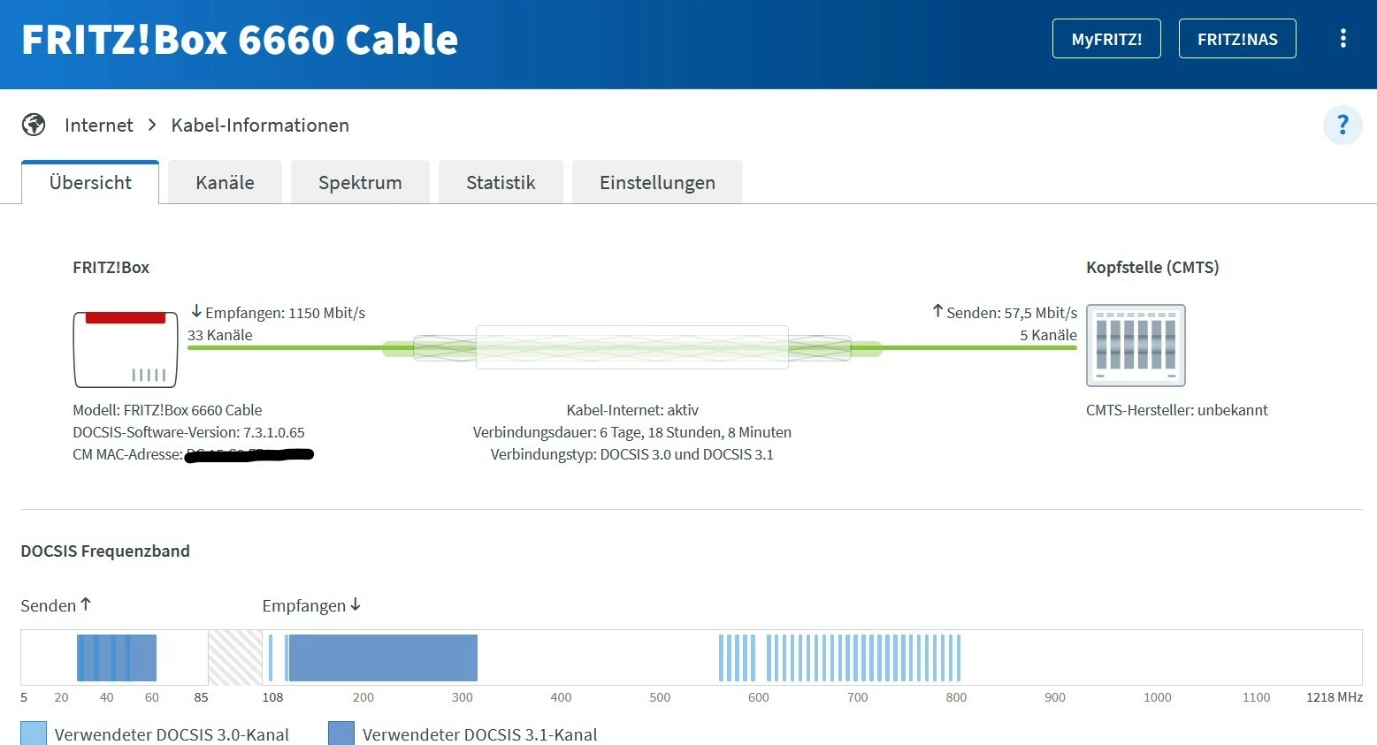Select the Übersicht tab

90,183
